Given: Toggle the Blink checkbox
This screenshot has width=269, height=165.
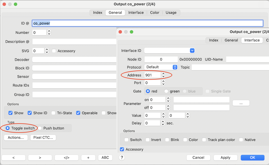Looking at the screenshot, I should click(167, 140).
